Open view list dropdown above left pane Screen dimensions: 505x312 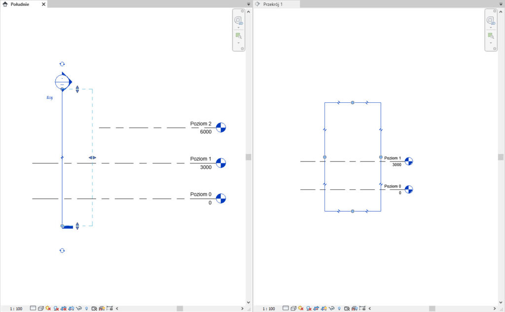(x=249, y=4)
